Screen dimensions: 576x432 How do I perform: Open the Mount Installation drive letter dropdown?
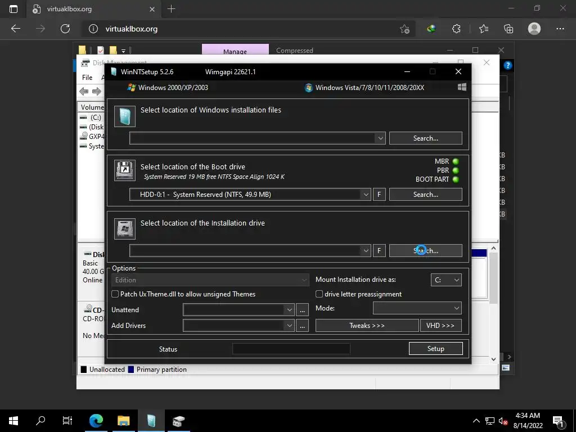446,280
